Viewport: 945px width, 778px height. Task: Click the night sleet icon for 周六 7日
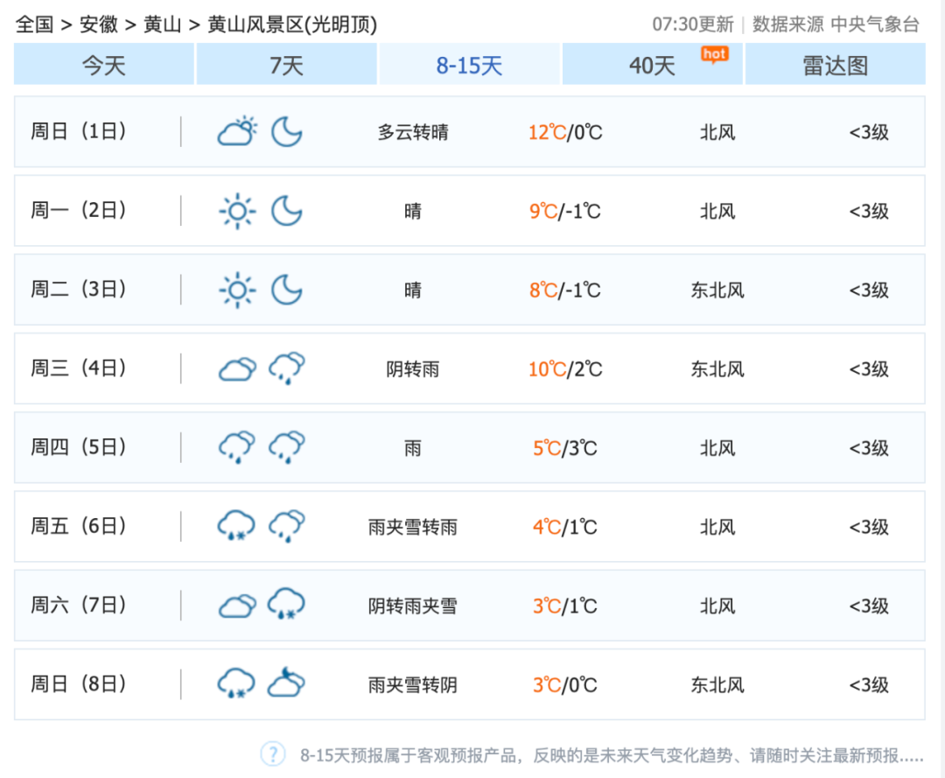coord(286,606)
